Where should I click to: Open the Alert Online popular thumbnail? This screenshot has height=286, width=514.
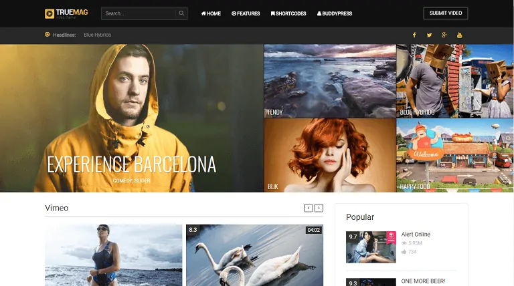click(371, 247)
